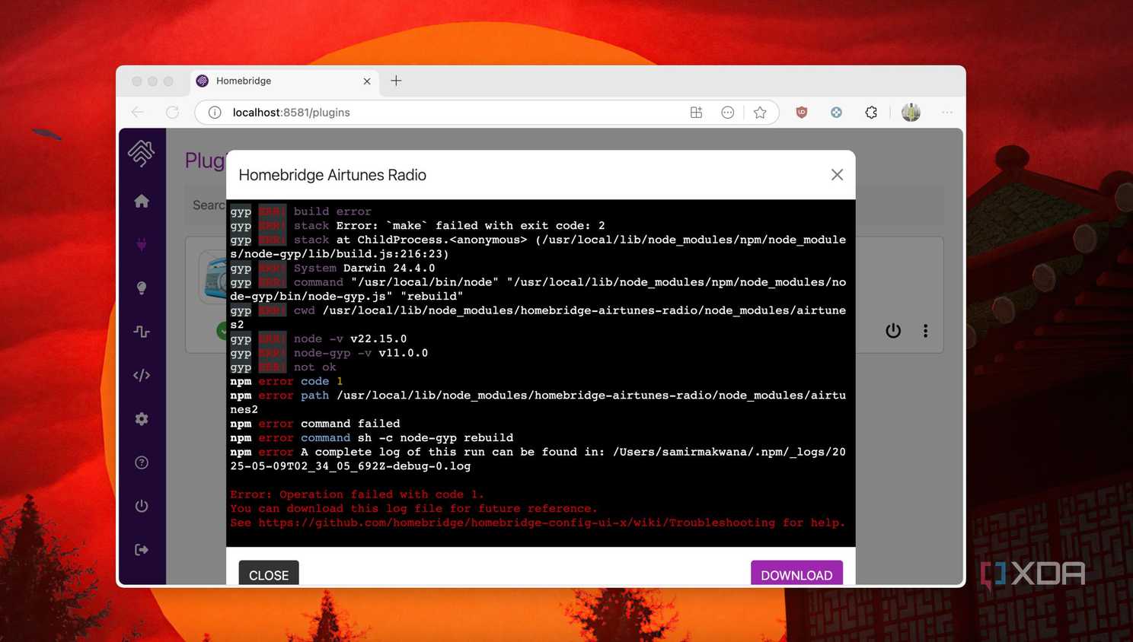
Task: Click the Homebridge Airtunes Radio title
Action: pyautogui.click(x=332, y=175)
